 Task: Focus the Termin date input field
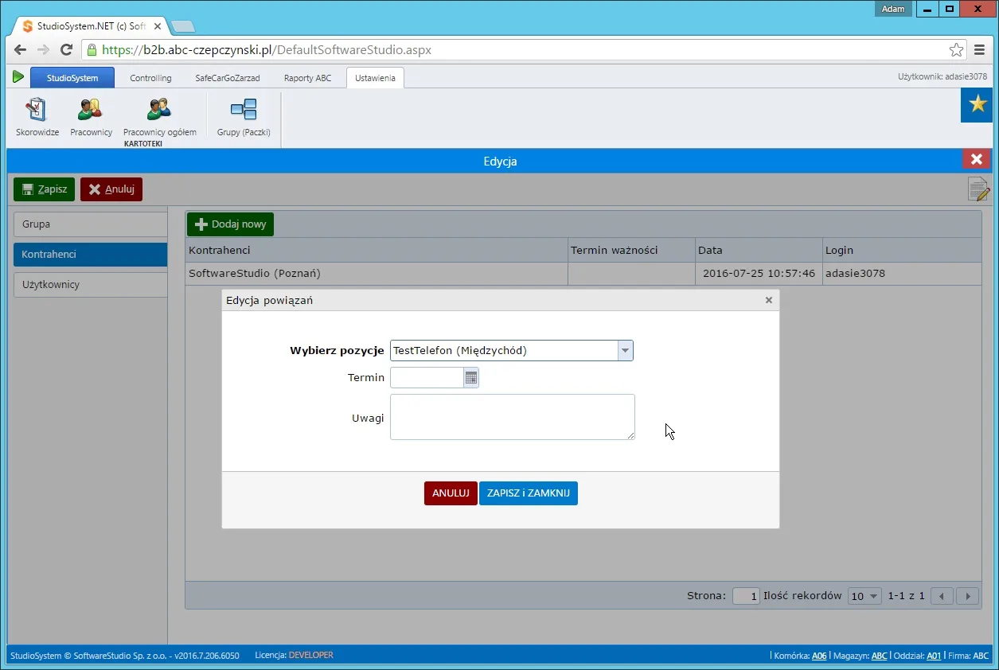click(427, 378)
